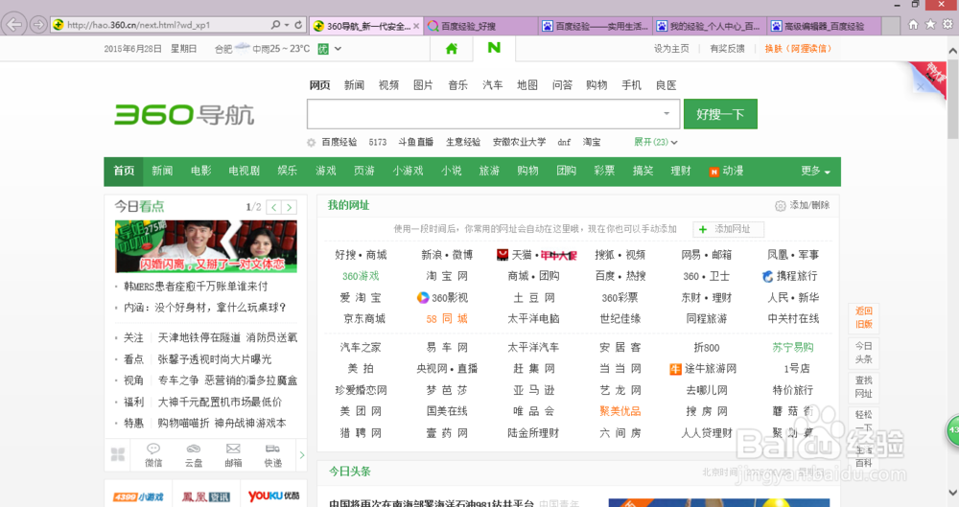Switch to 我的经验_个人中心 browser tab
Screen dimensions: 959x507
click(710, 26)
